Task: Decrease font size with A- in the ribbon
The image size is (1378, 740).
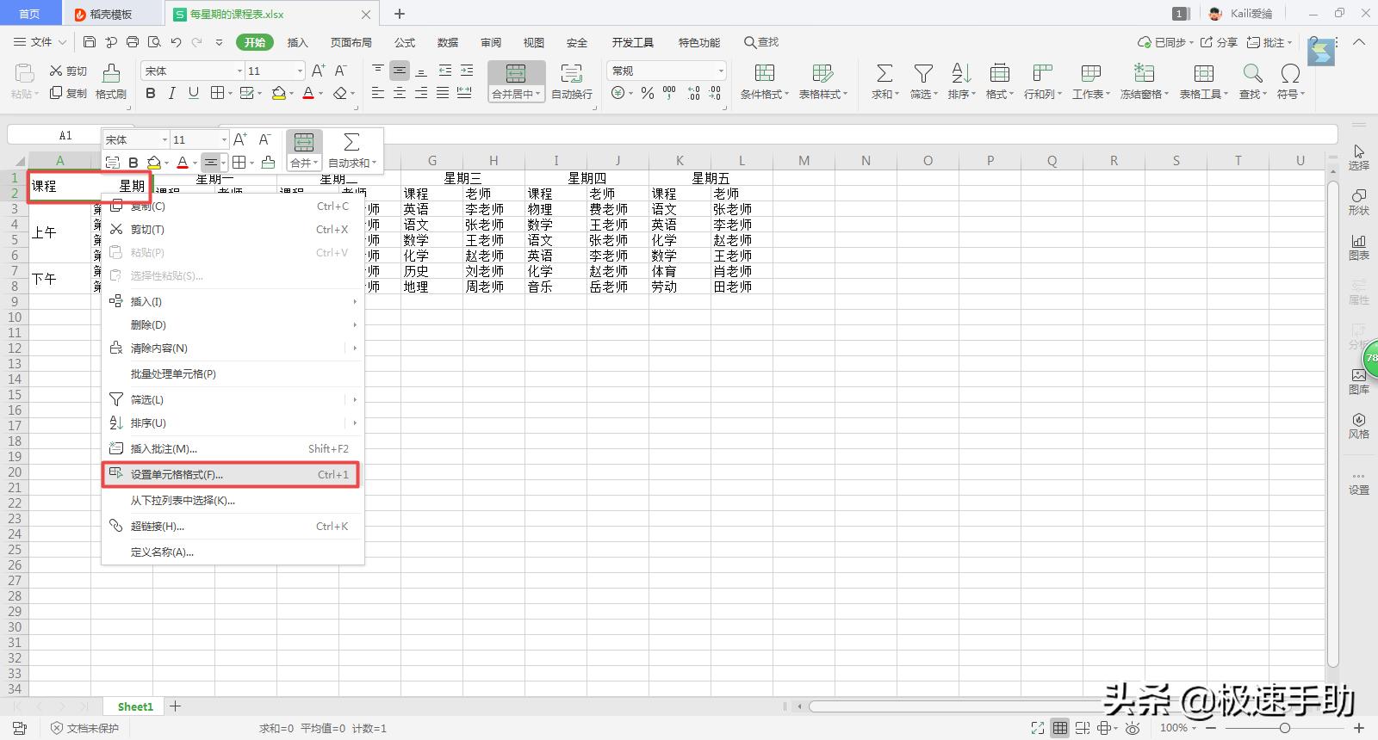Action: (x=340, y=71)
